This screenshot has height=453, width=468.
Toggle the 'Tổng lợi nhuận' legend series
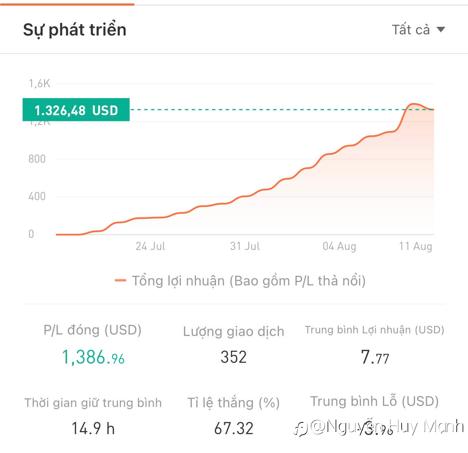coord(240,281)
